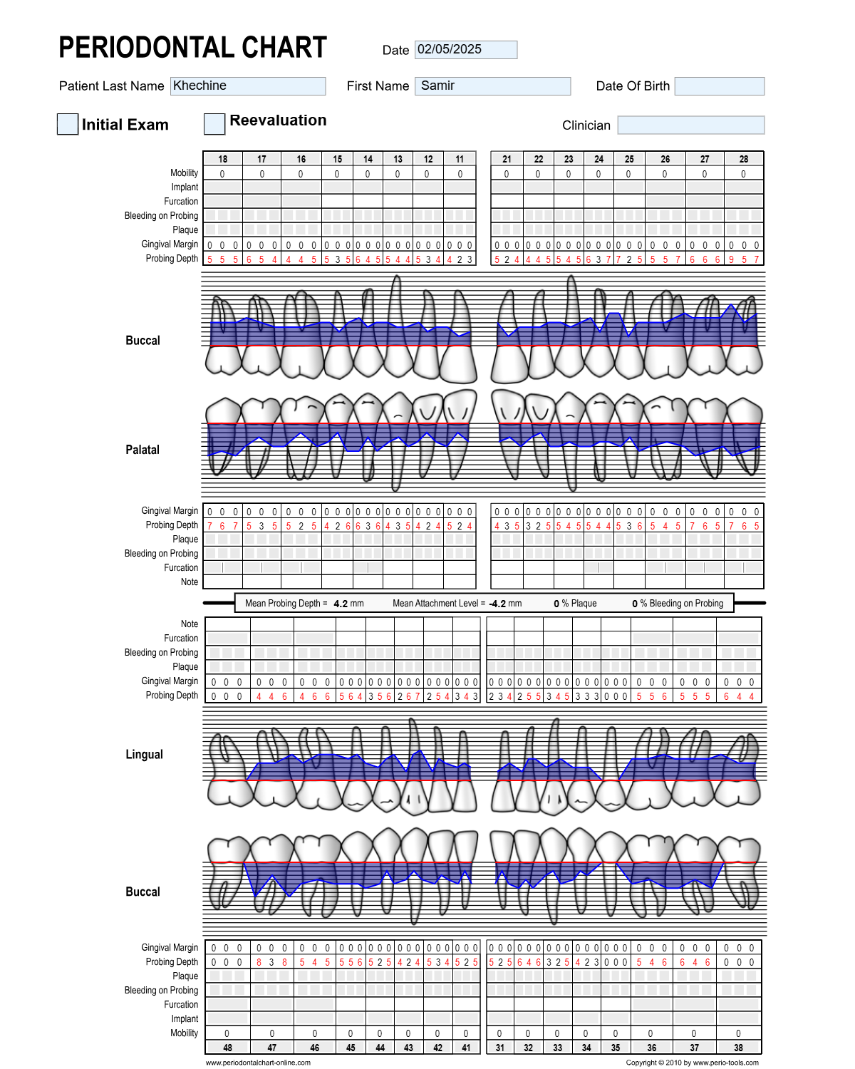
Task: Click the empty Clinician field
Action: [x=691, y=125]
